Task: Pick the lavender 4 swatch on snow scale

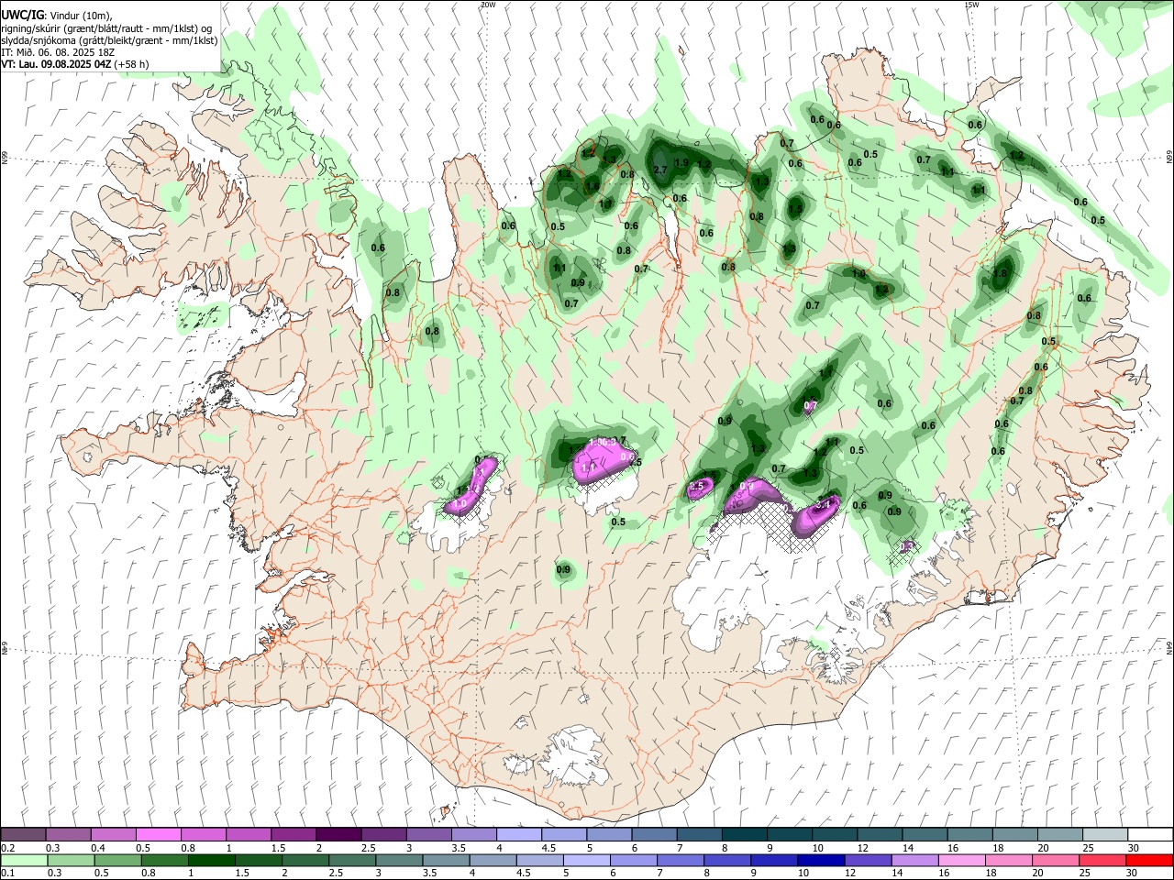Action: point(518,834)
